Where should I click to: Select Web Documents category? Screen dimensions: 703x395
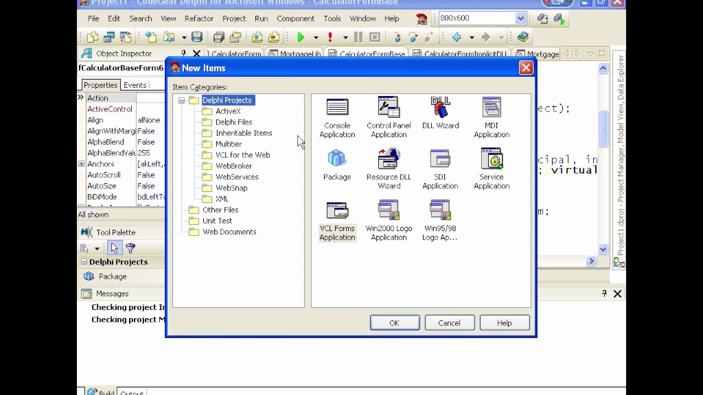click(229, 232)
